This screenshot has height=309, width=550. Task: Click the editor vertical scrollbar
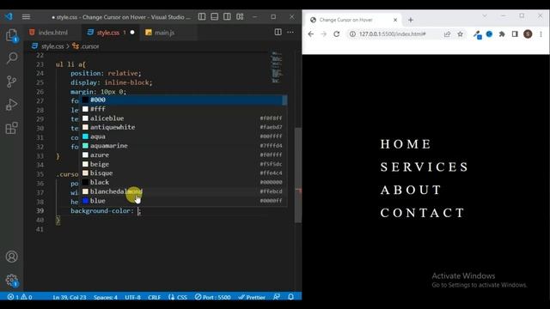tap(298, 175)
